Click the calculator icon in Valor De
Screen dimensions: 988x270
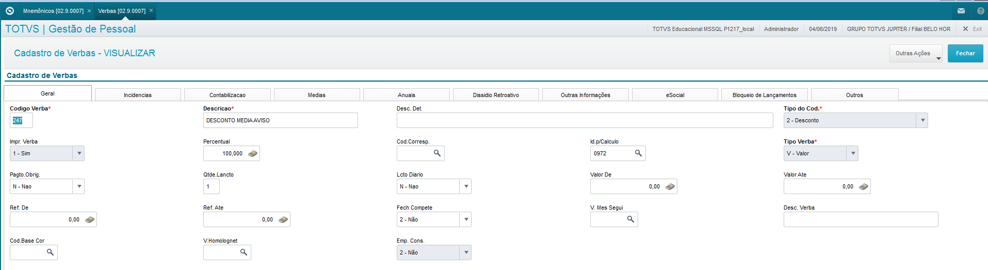click(670, 186)
